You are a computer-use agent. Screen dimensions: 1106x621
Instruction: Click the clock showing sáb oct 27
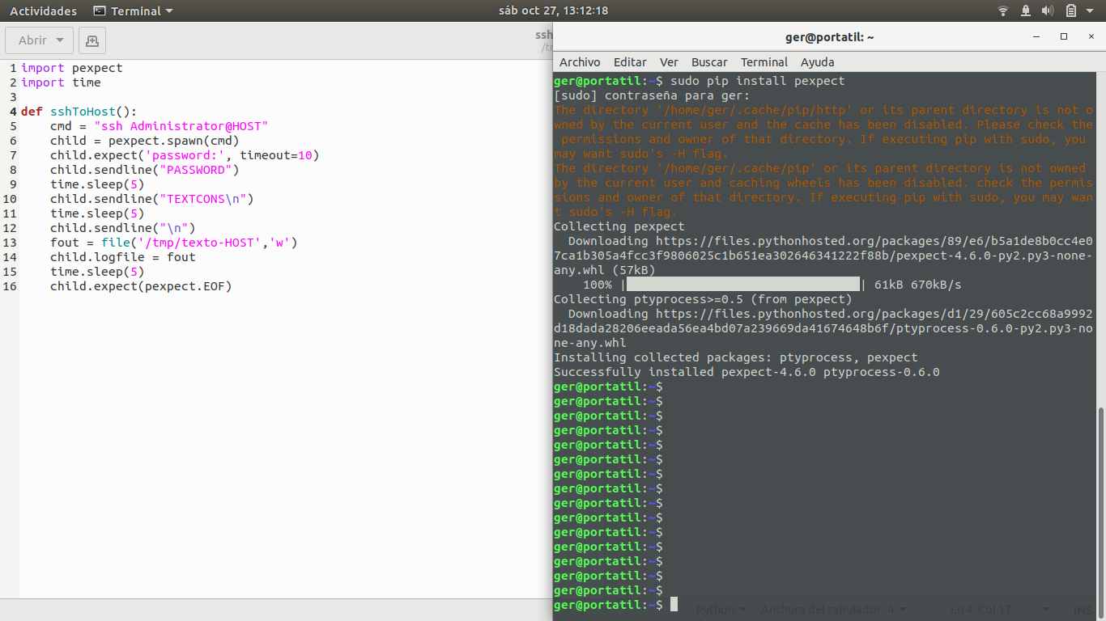coord(553,11)
